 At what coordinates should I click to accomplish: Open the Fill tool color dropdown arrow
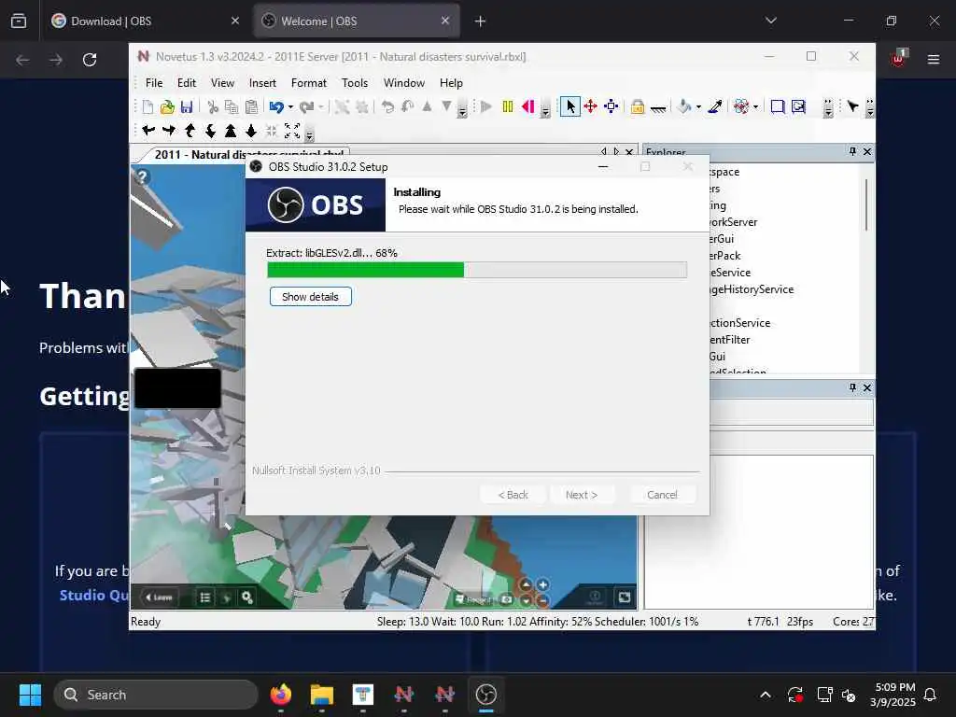(698, 107)
